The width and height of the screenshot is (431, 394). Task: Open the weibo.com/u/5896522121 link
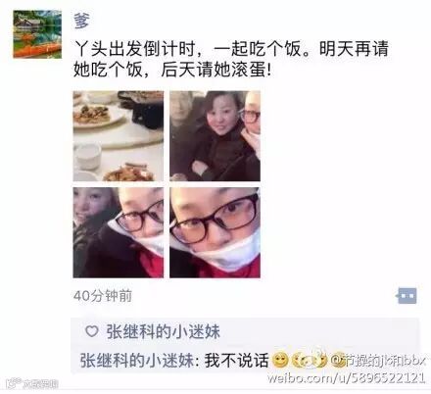pos(346,377)
